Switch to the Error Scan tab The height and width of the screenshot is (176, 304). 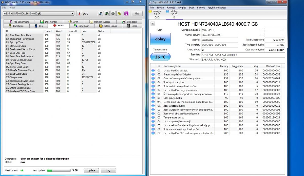point(82,26)
